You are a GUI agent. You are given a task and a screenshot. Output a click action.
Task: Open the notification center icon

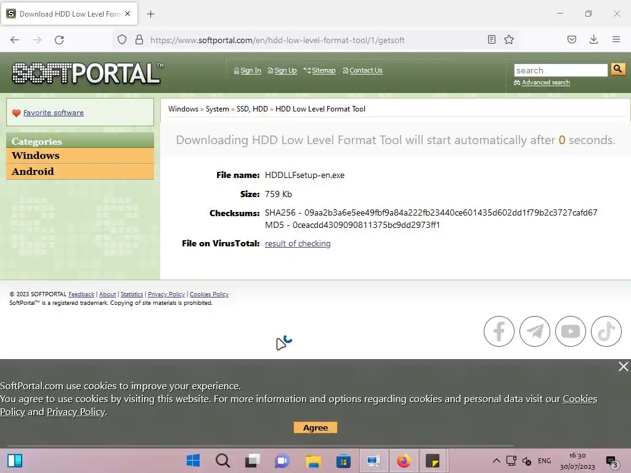coord(612,462)
